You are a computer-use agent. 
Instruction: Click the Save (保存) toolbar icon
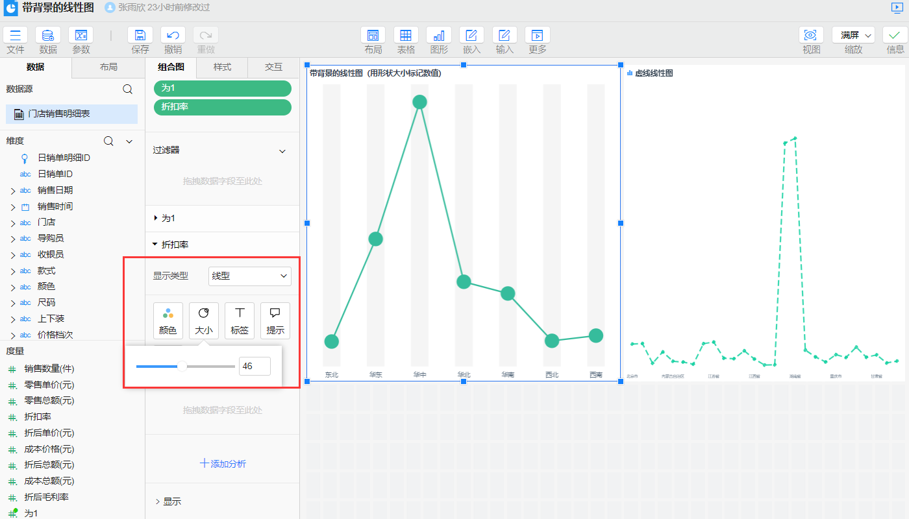140,36
